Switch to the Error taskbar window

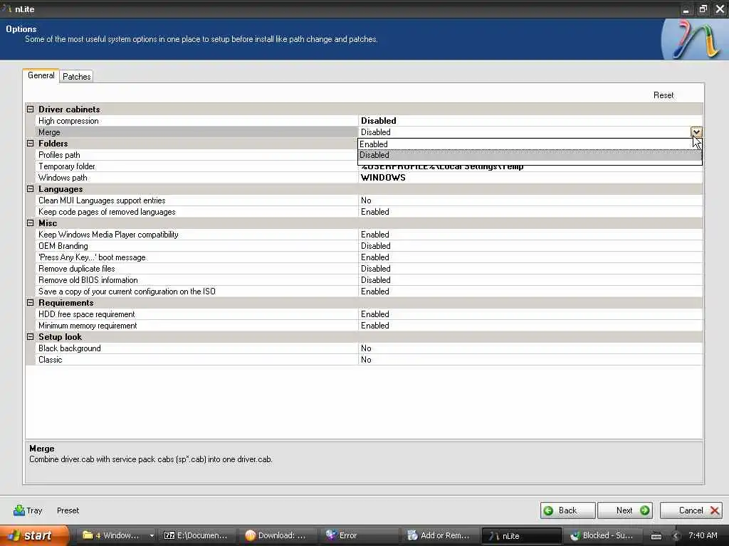pyautogui.click(x=359, y=535)
